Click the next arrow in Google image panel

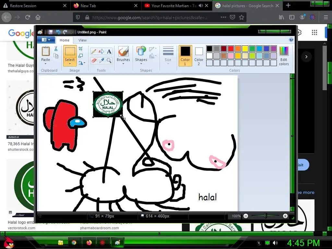(x=306, y=57)
